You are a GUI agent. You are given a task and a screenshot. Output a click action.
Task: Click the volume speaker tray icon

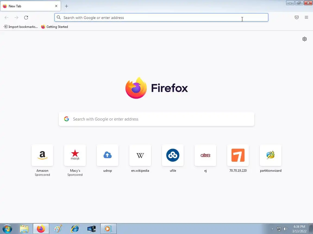[x=286, y=229]
